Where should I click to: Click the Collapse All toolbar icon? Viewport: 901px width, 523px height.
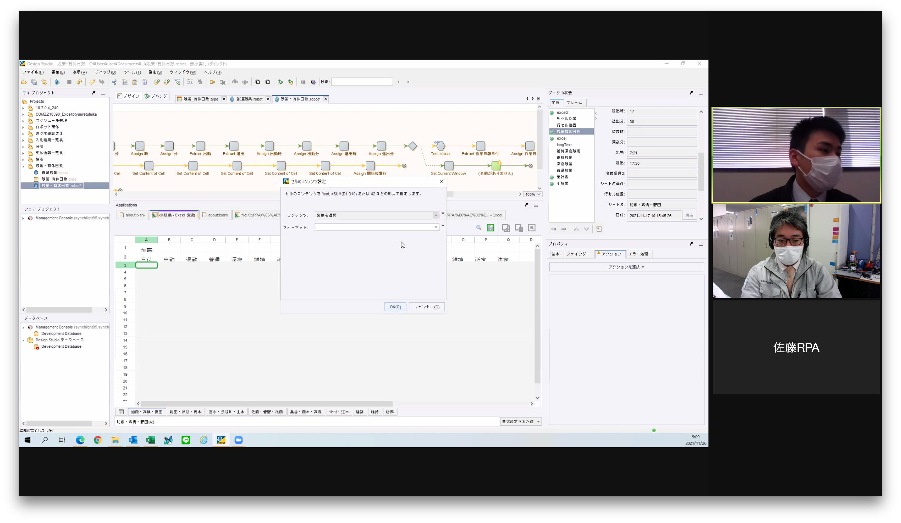click(267, 82)
